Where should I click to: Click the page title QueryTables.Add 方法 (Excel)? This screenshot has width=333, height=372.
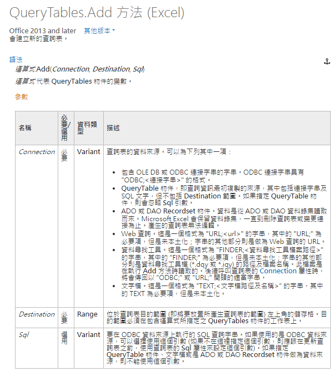click(97, 13)
